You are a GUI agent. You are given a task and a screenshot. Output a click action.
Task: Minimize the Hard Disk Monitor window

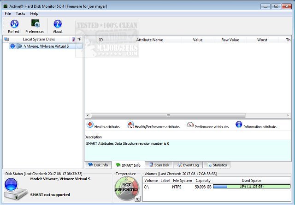[x=265, y=6]
